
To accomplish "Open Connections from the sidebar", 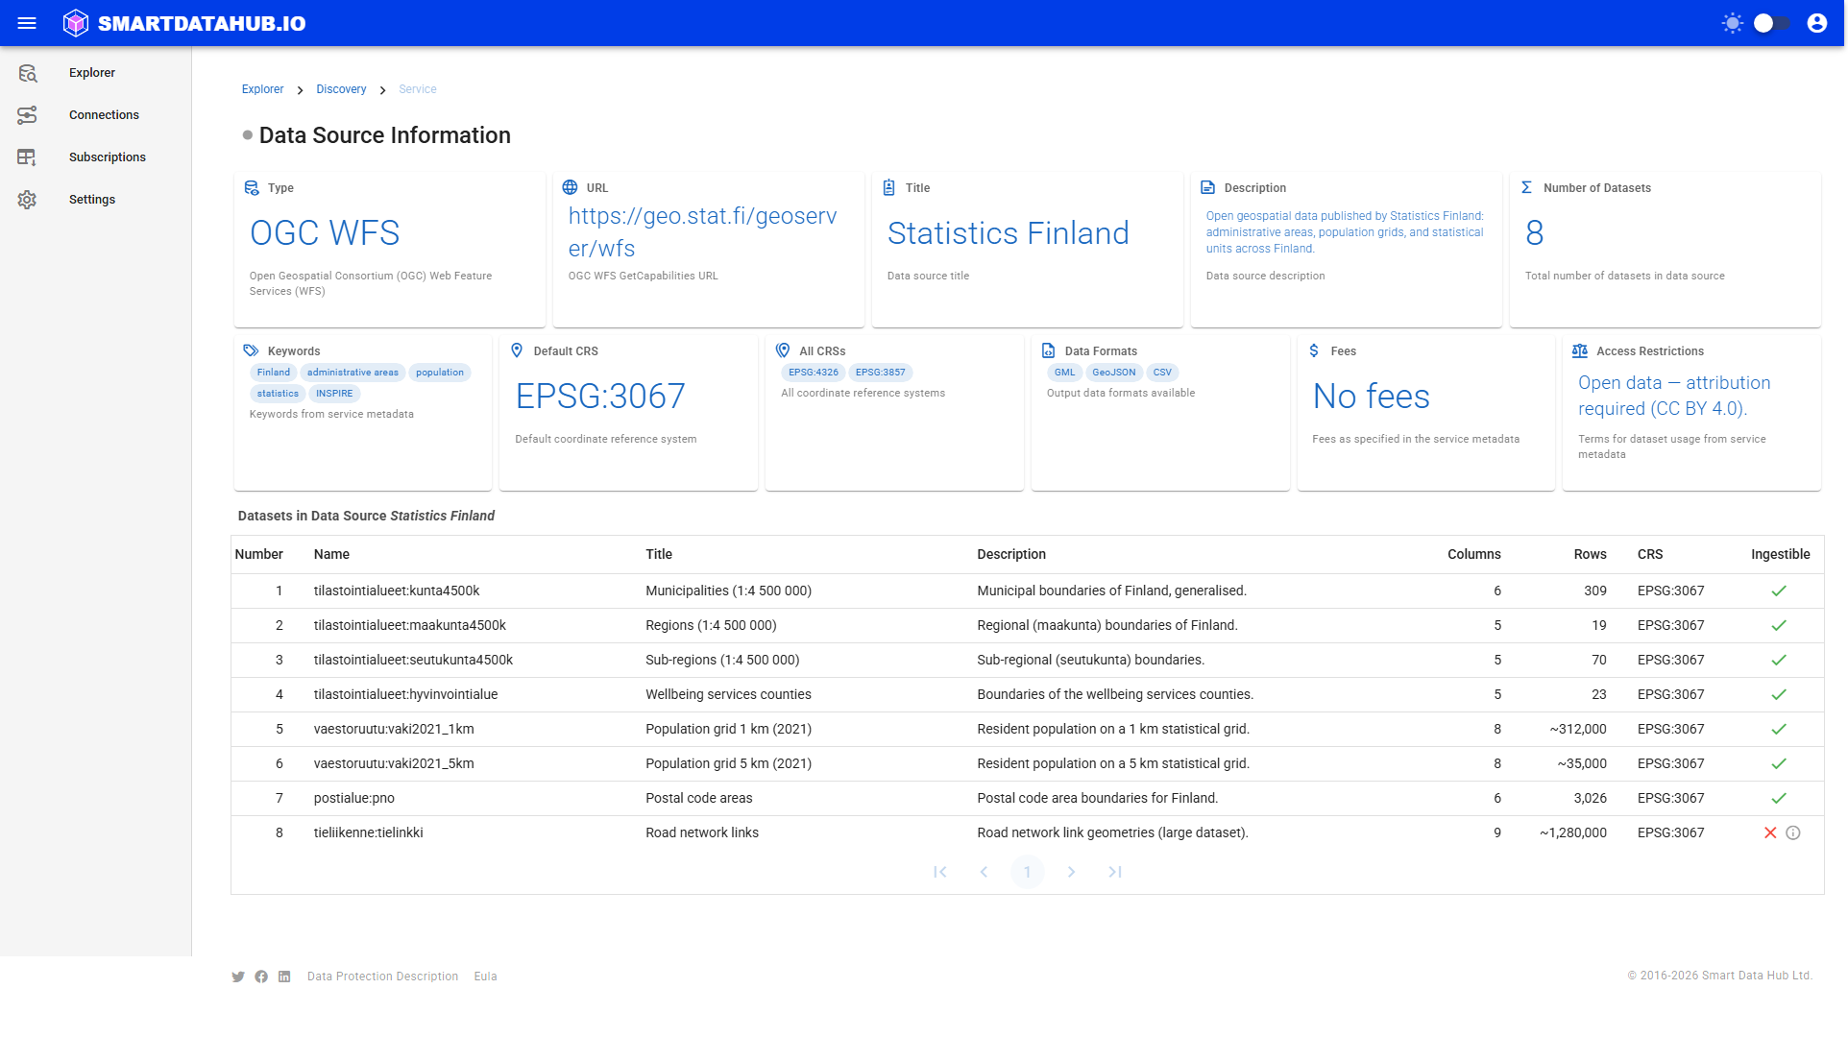I will (104, 115).
